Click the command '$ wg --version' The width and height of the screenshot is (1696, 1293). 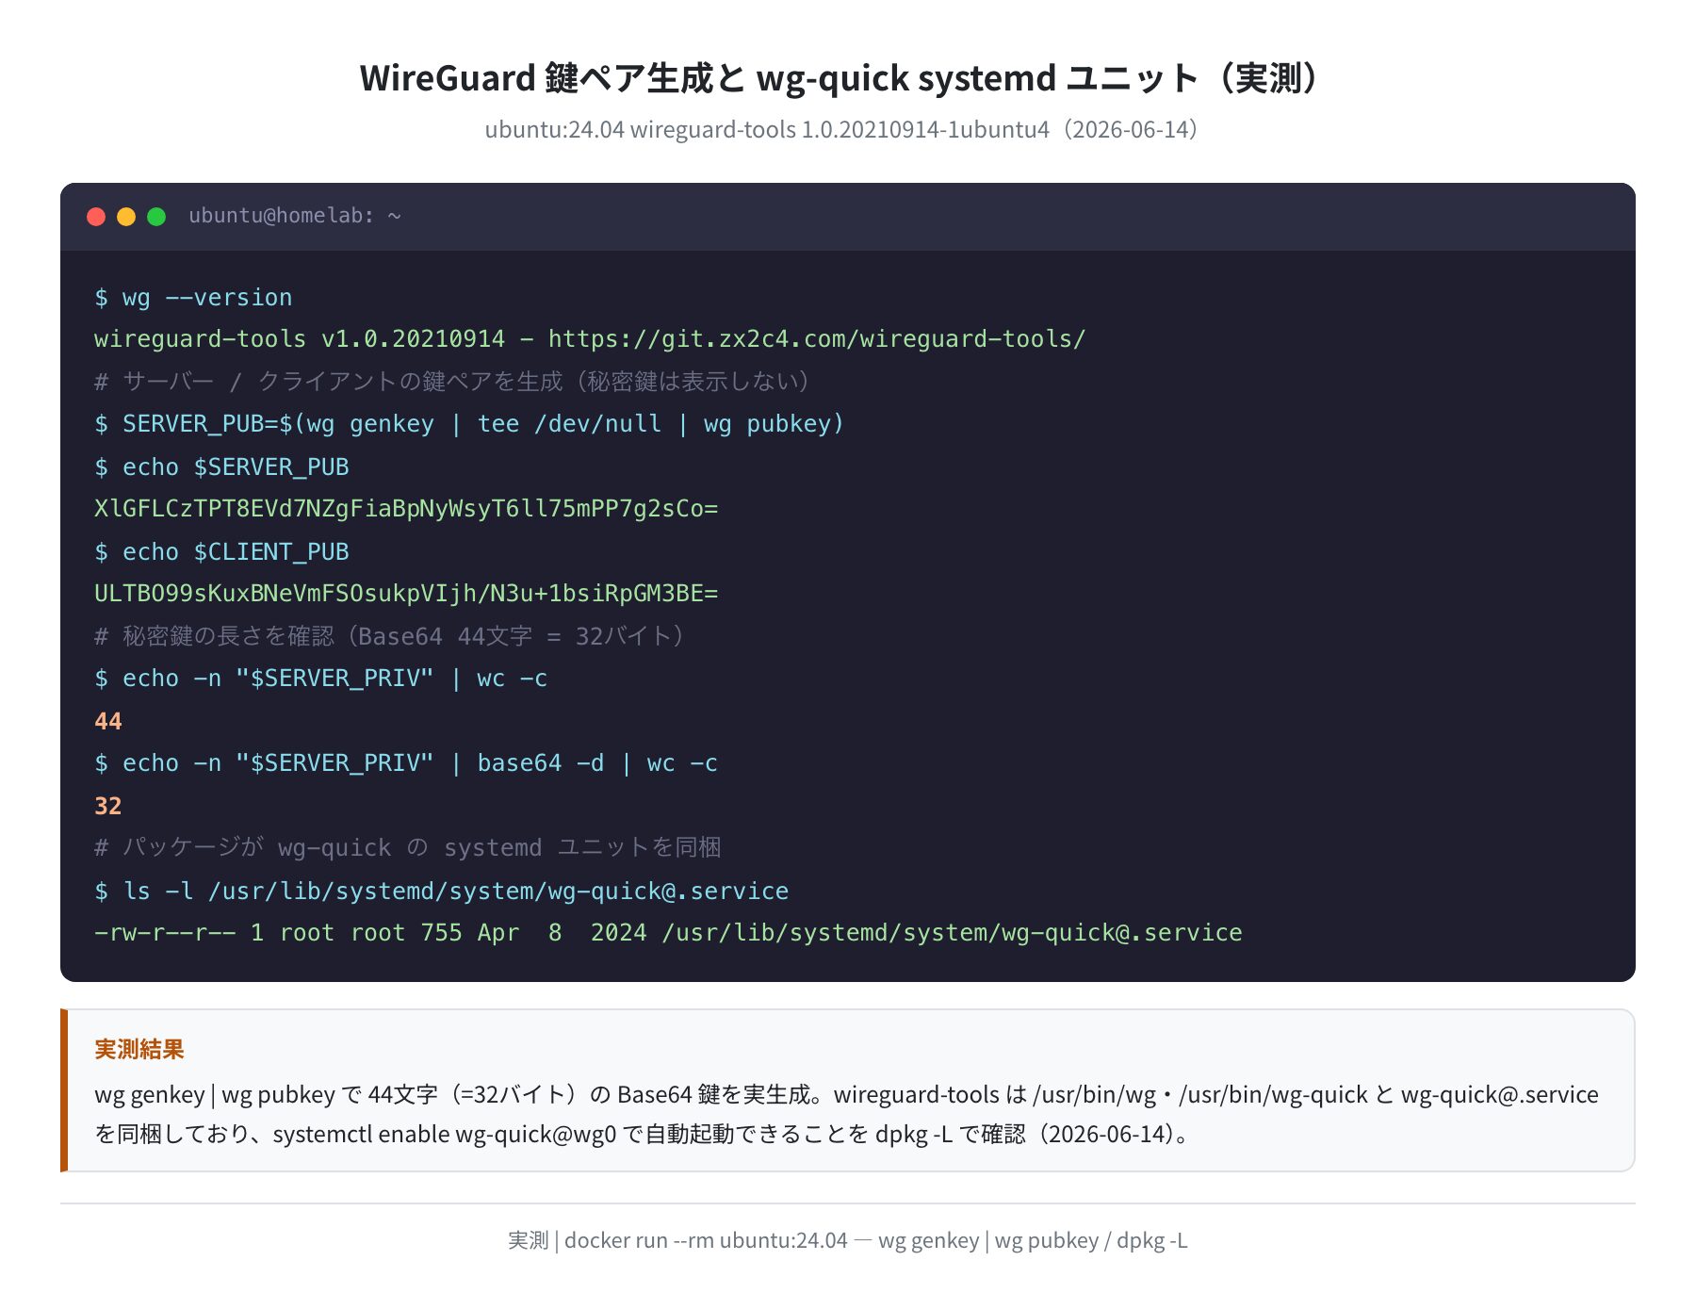pyautogui.click(x=193, y=298)
